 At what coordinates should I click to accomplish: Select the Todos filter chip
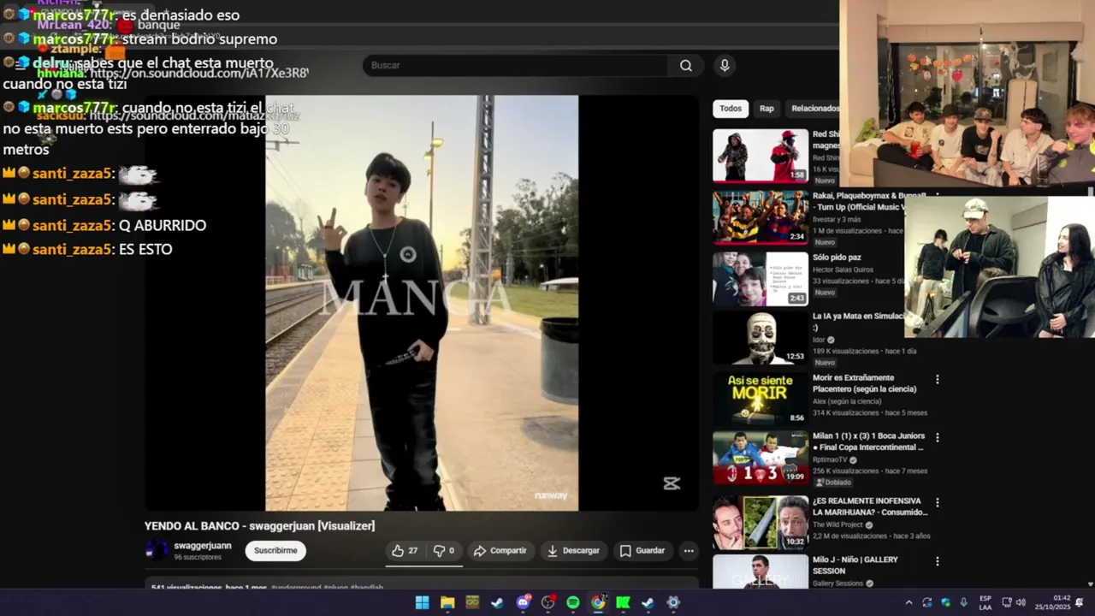tap(731, 109)
